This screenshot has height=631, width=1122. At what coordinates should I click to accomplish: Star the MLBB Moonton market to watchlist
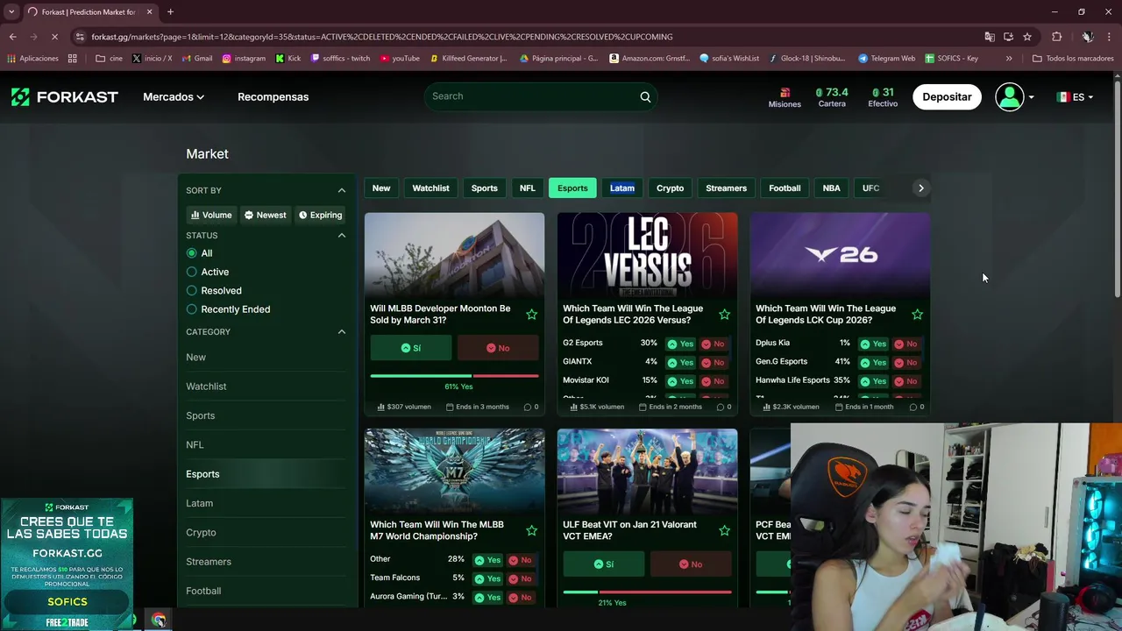(x=531, y=314)
